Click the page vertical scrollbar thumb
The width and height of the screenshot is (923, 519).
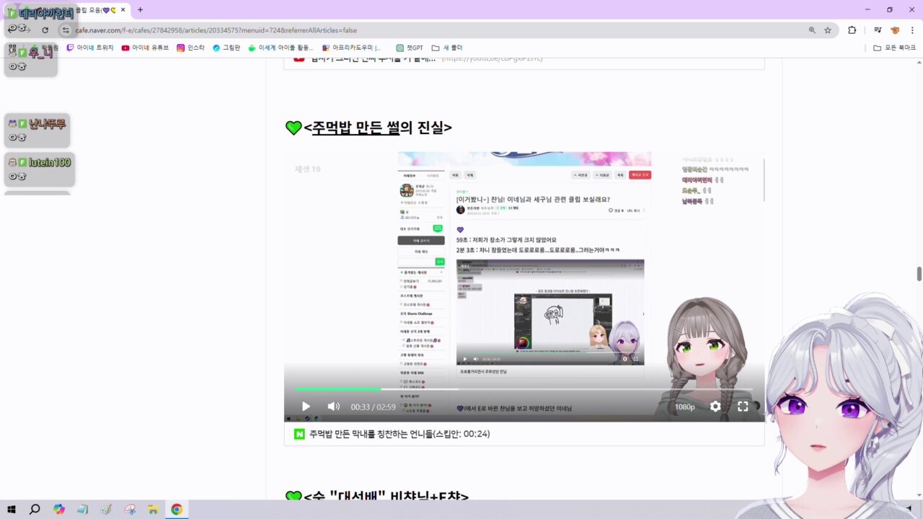pos(919,274)
